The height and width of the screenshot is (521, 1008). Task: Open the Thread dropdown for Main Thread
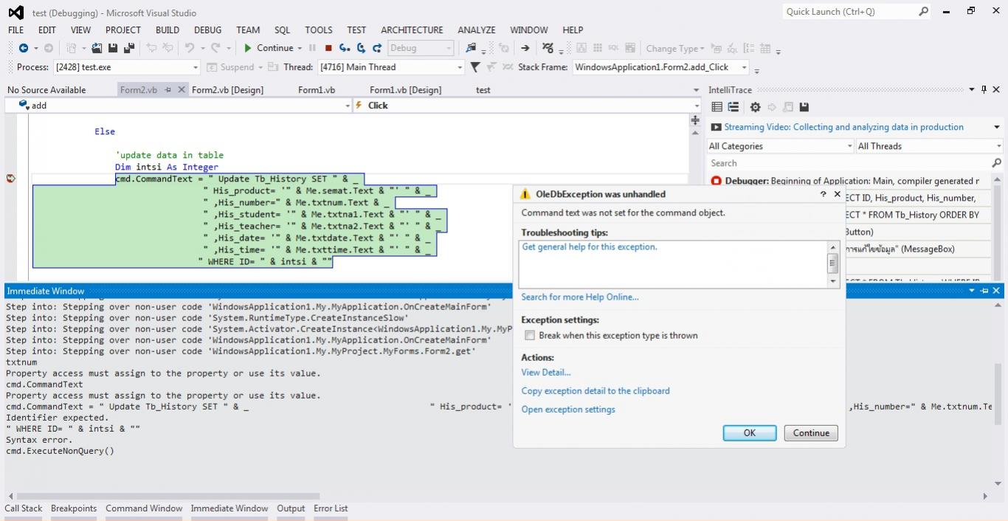coord(459,67)
